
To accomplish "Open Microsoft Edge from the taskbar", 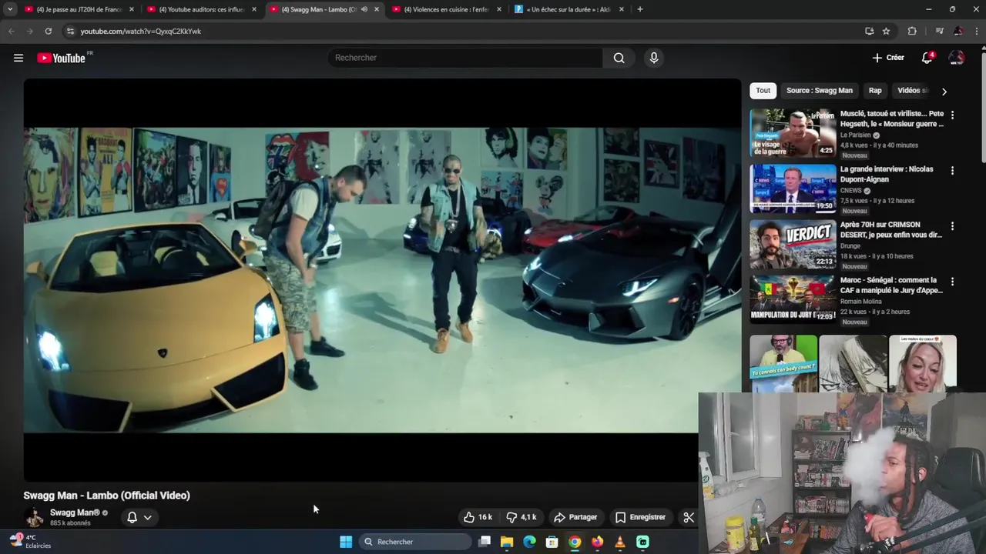I will pyautogui.click(x=529, y=542).
